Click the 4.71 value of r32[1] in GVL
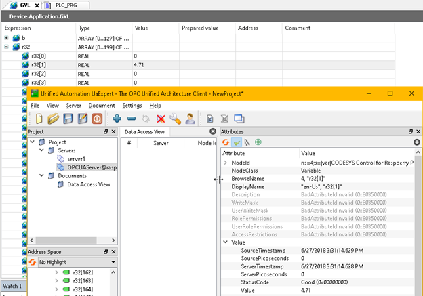The width and height of the screenshot is (423, 296). (x=139, y=65)
